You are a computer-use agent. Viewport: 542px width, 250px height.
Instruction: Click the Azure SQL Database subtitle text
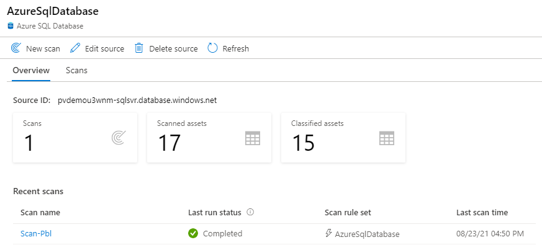50,26
